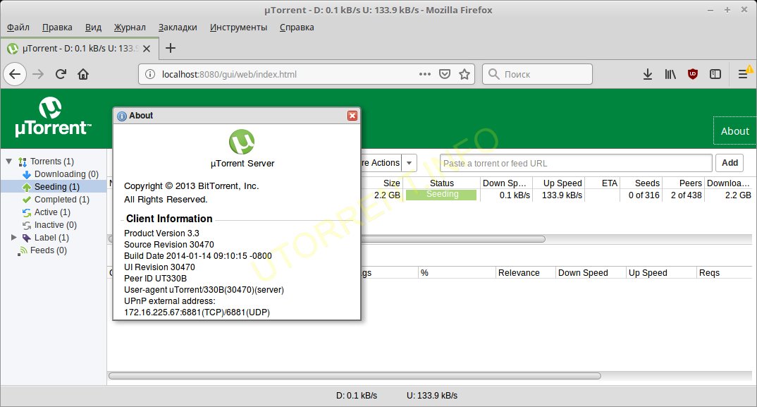The height and width of the screenshot is (407, 757).
Task: Click the green Seeding progress bar
Action: click(441, 195)
